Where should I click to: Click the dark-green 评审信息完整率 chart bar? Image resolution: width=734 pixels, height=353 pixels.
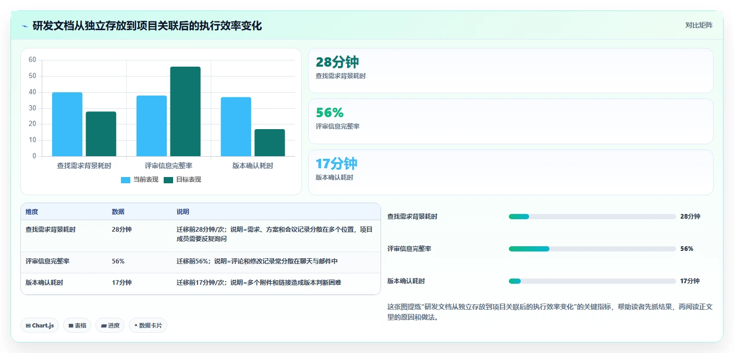[x=185, y=111]
